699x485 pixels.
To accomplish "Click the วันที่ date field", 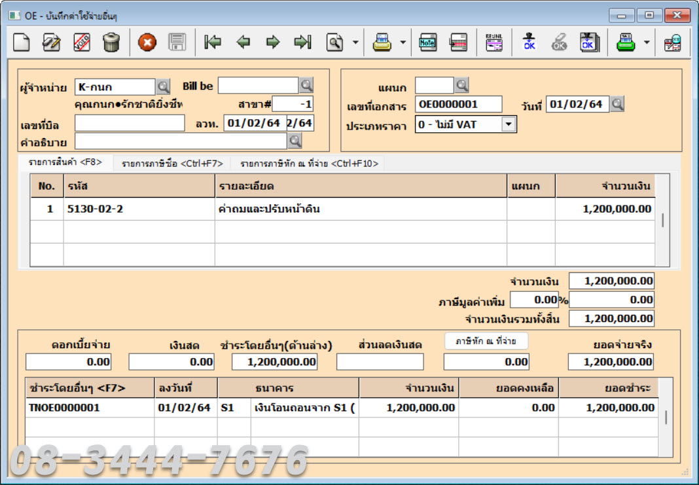I will coord(577,104).
